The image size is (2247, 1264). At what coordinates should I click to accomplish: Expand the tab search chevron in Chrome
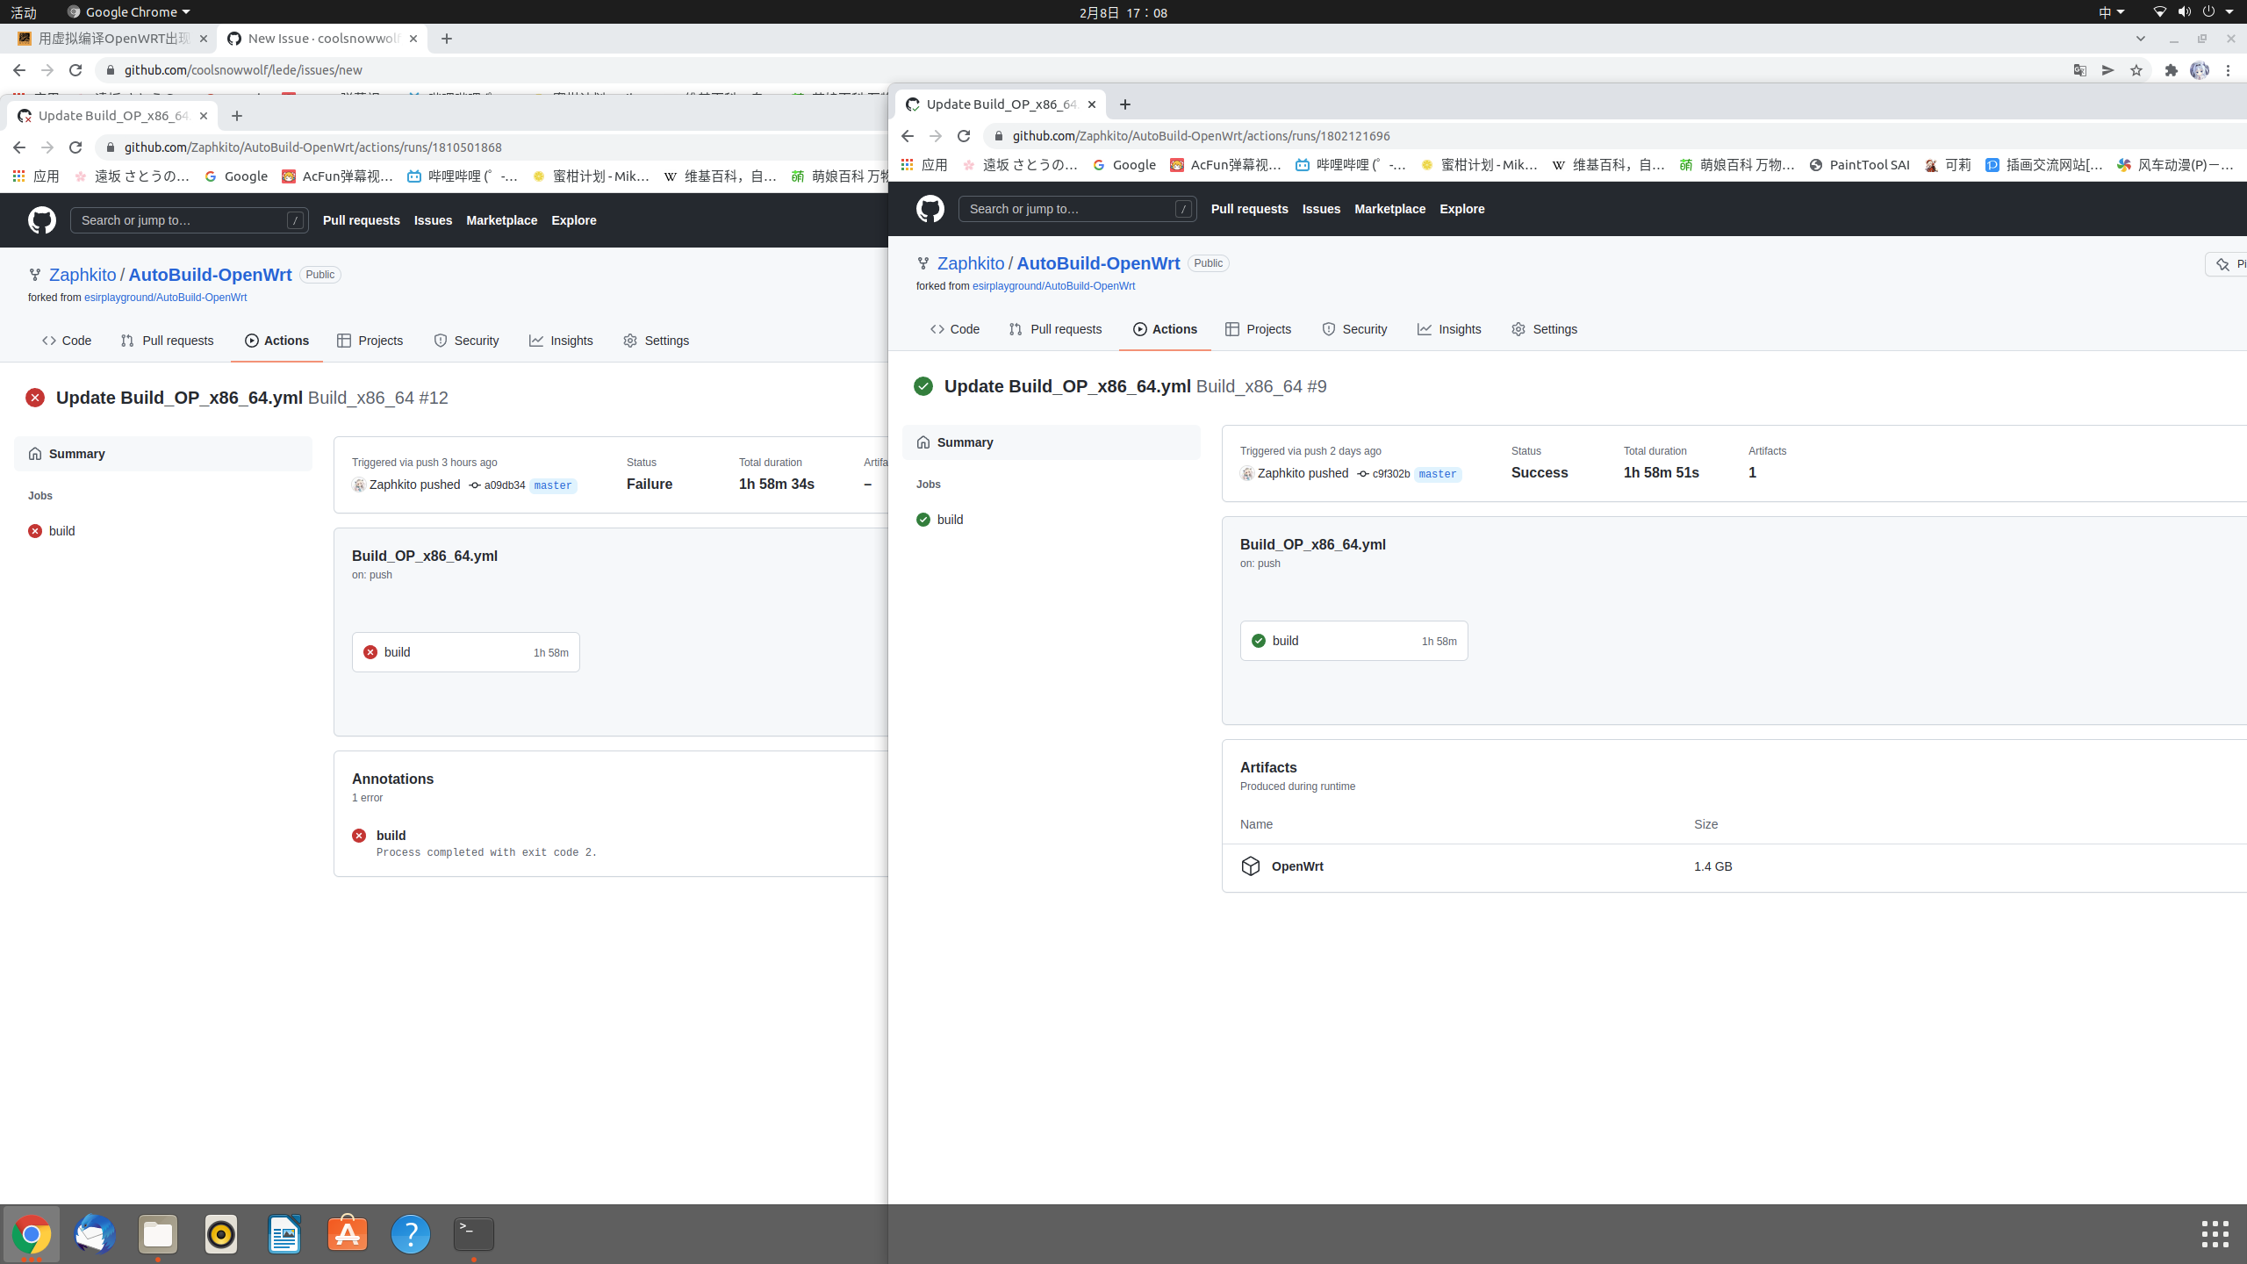tap(2141, 38)
